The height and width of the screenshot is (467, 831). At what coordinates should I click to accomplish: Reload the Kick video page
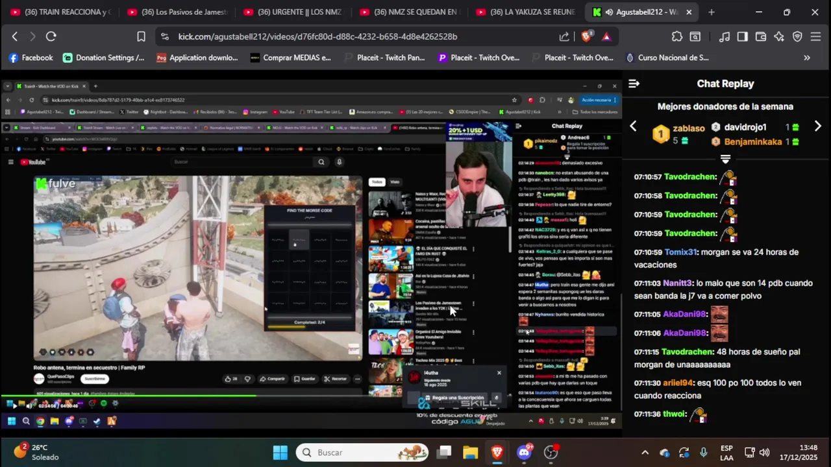pyautogui.click(x=51, y=37)
